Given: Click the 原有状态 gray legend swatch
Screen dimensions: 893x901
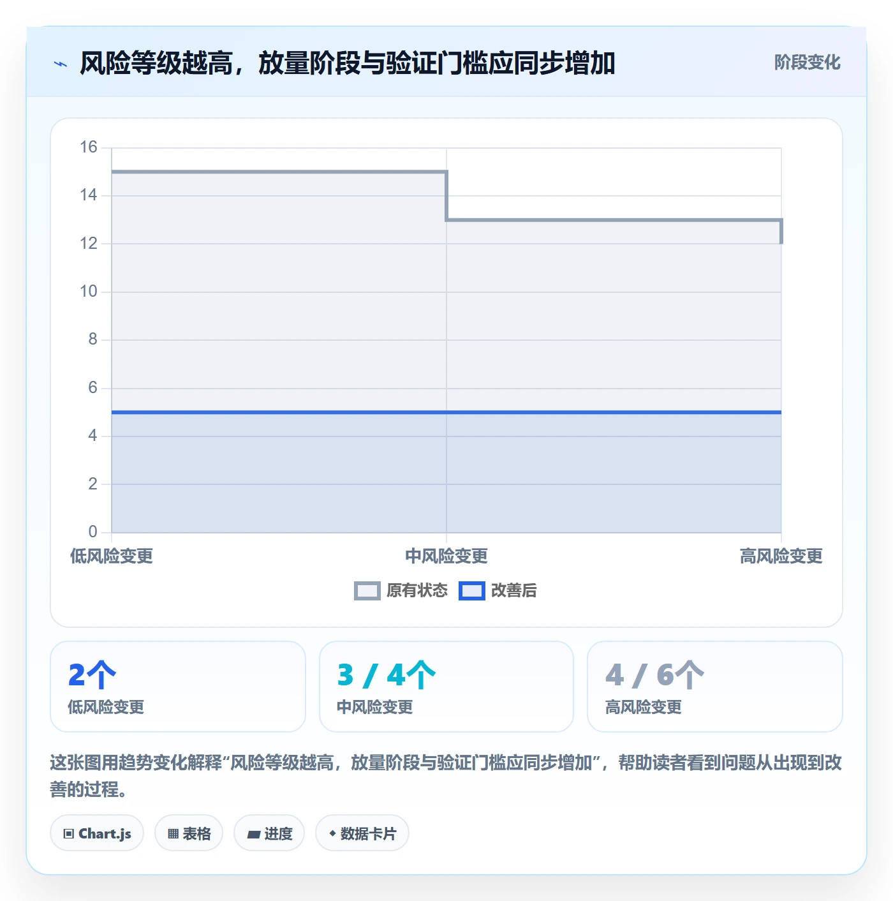Looking at the screenshot, I should (367, 591).
